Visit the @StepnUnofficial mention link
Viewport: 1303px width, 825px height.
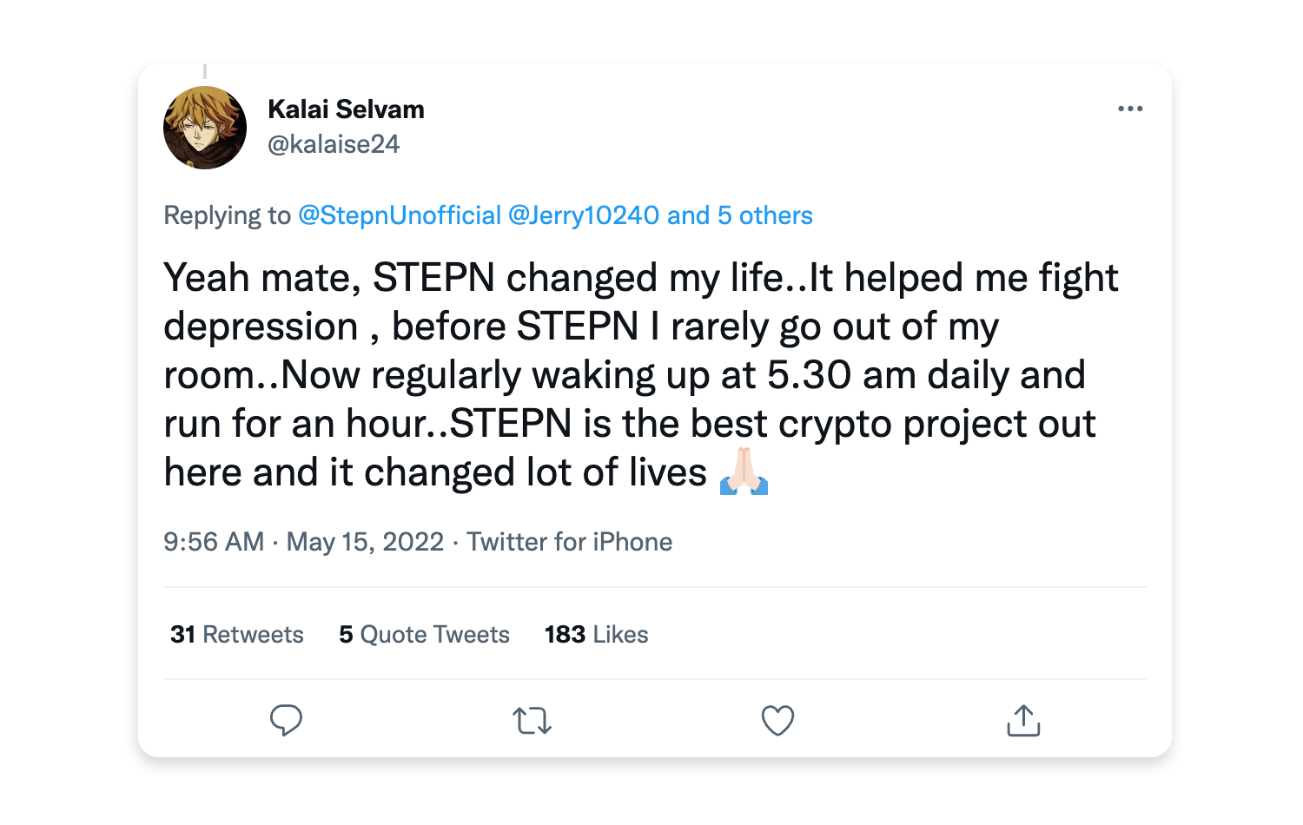coord(400,215)
